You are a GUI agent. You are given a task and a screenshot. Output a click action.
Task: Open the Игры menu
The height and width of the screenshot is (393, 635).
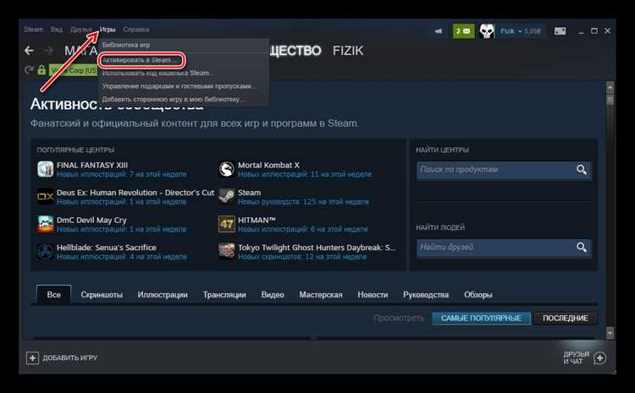point(108,30)
